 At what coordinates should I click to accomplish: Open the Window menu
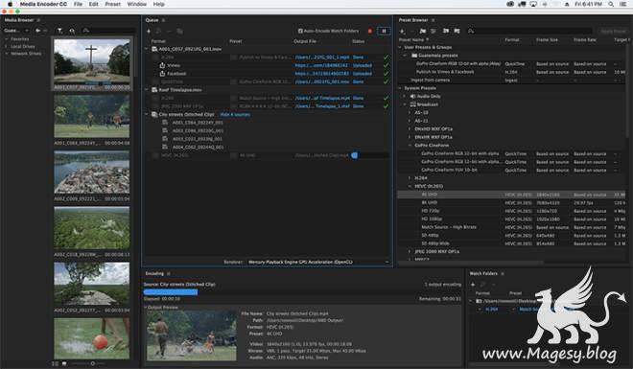click(137, 4)
